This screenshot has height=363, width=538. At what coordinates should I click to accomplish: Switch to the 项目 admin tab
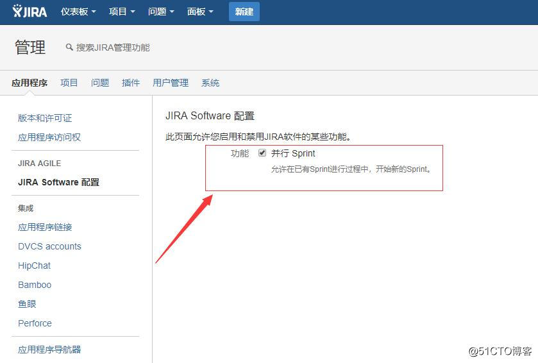69,83
